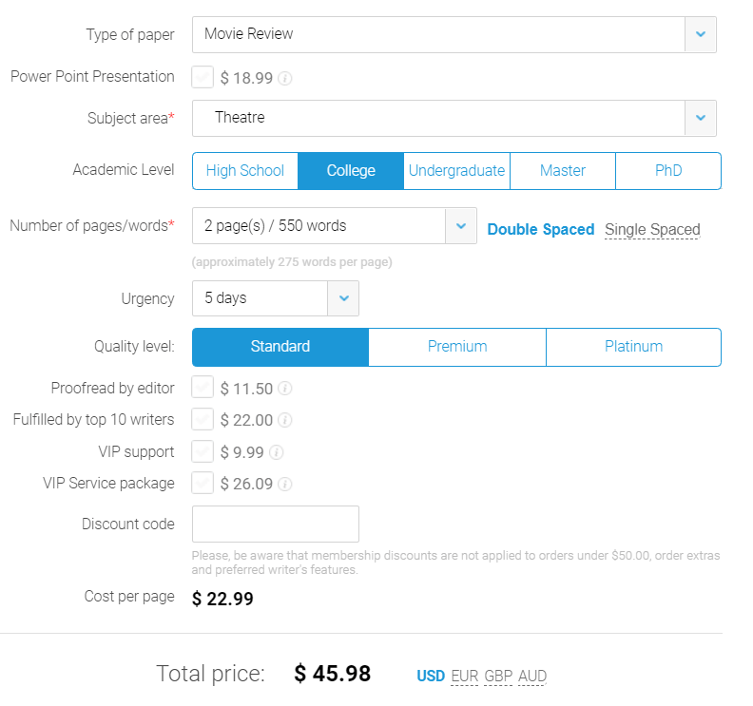Tick the Proofread by editor checkbox
The image size is (753, 706).
coord(203,388)
